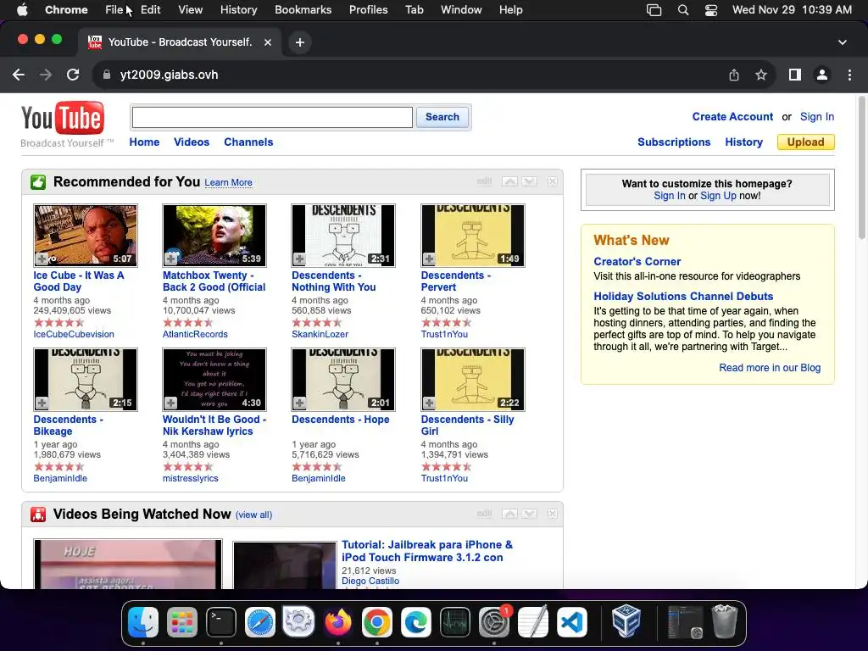868x651 pixels.
Task: Move Videos Being Watched Now module up
Action: click(x=509, y=514)
